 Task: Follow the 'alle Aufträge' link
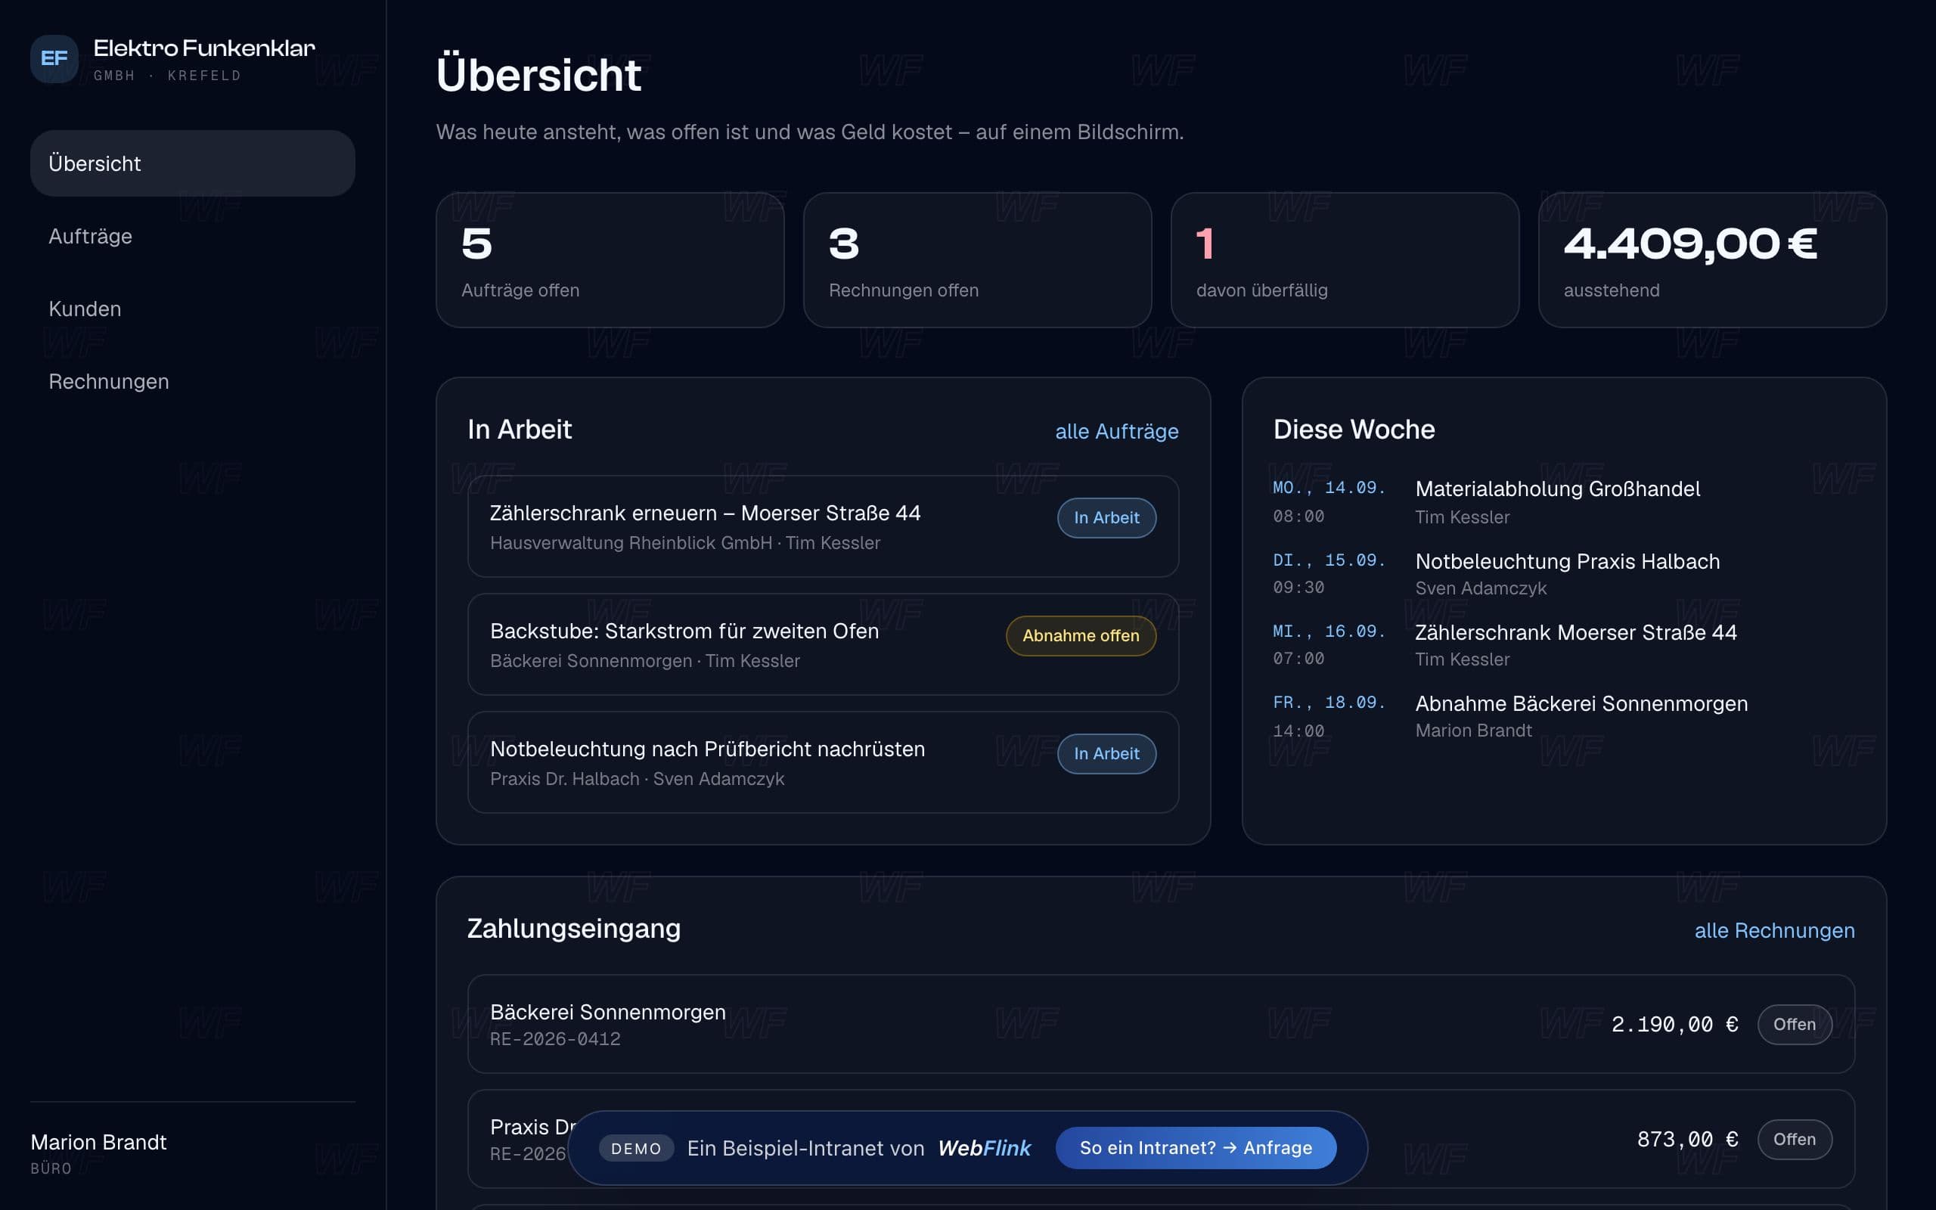click(1116, 431)
